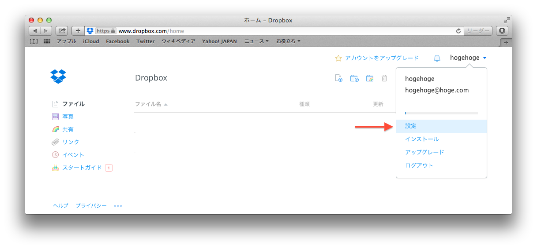Enter fullscreen with corner arrows icon

507,20
